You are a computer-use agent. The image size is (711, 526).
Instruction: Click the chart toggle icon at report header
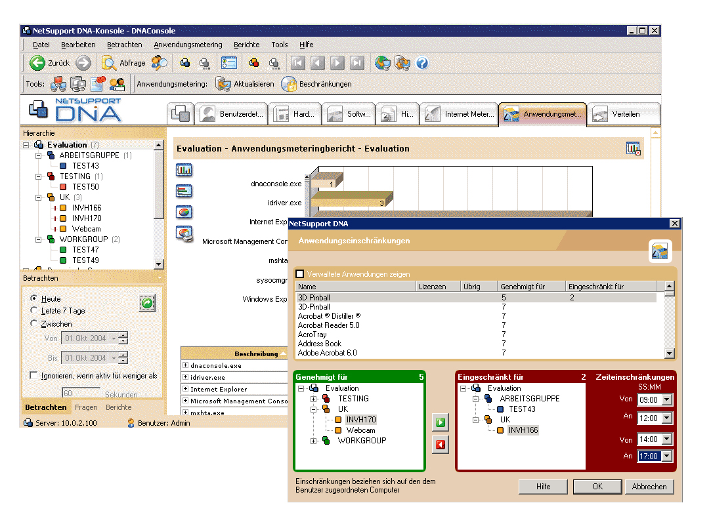[633, 148]
